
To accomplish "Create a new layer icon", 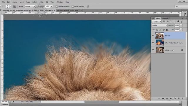I will click(x=179, y=98).
